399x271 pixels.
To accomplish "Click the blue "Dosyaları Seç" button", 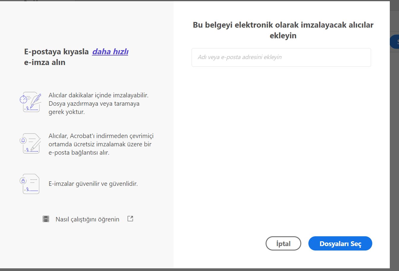I will [340, 243].
